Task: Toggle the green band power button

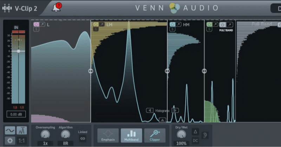Action: click(x=209, y=24)
